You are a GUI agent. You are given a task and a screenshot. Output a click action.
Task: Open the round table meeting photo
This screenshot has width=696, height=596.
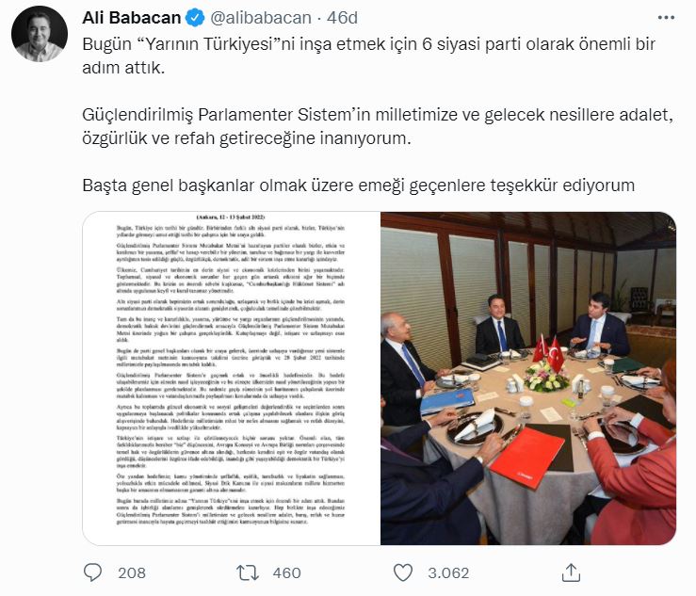(528, 379)
